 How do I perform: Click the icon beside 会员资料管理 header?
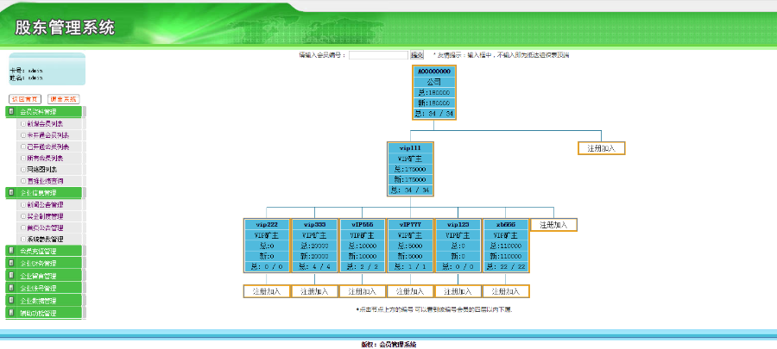pos(11,111)
